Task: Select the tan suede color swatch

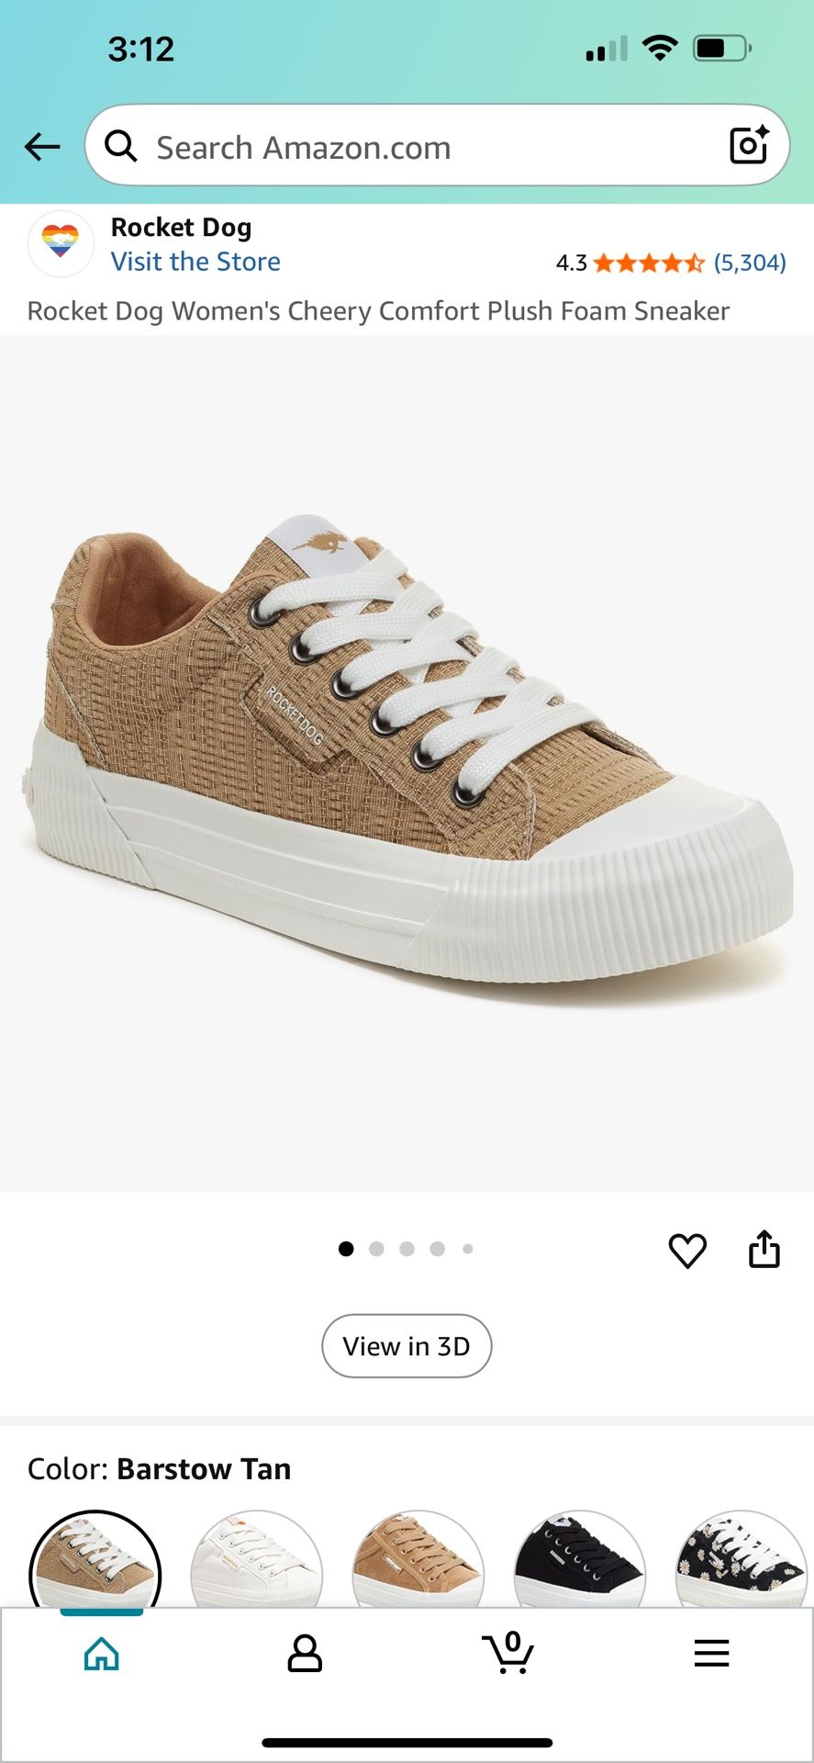Action: [418, 1559]
